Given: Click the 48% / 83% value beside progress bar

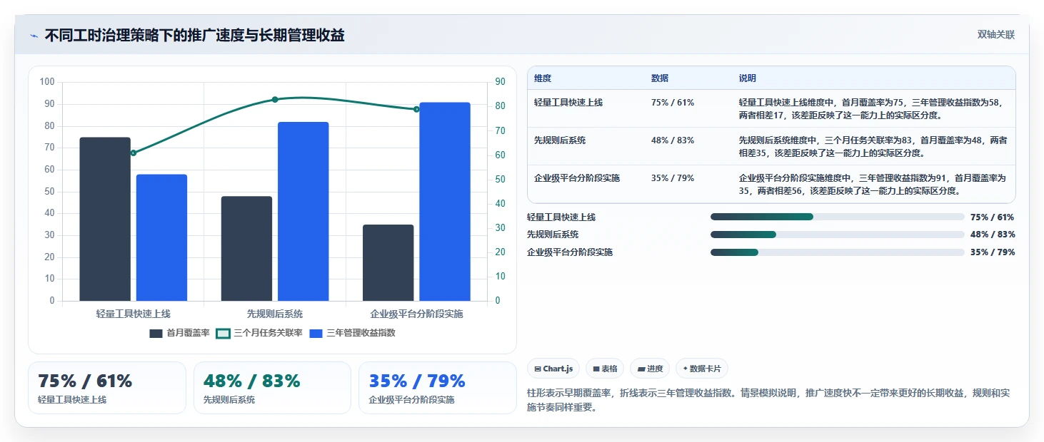Looking at the screenshot, I should pos(993,235).
